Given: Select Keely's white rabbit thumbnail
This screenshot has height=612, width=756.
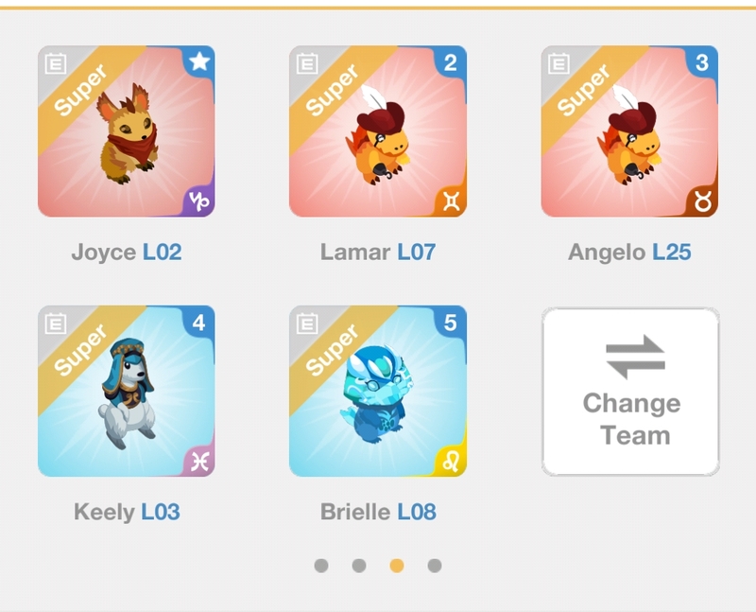Looking at the screenshot, I should point(127,391).
